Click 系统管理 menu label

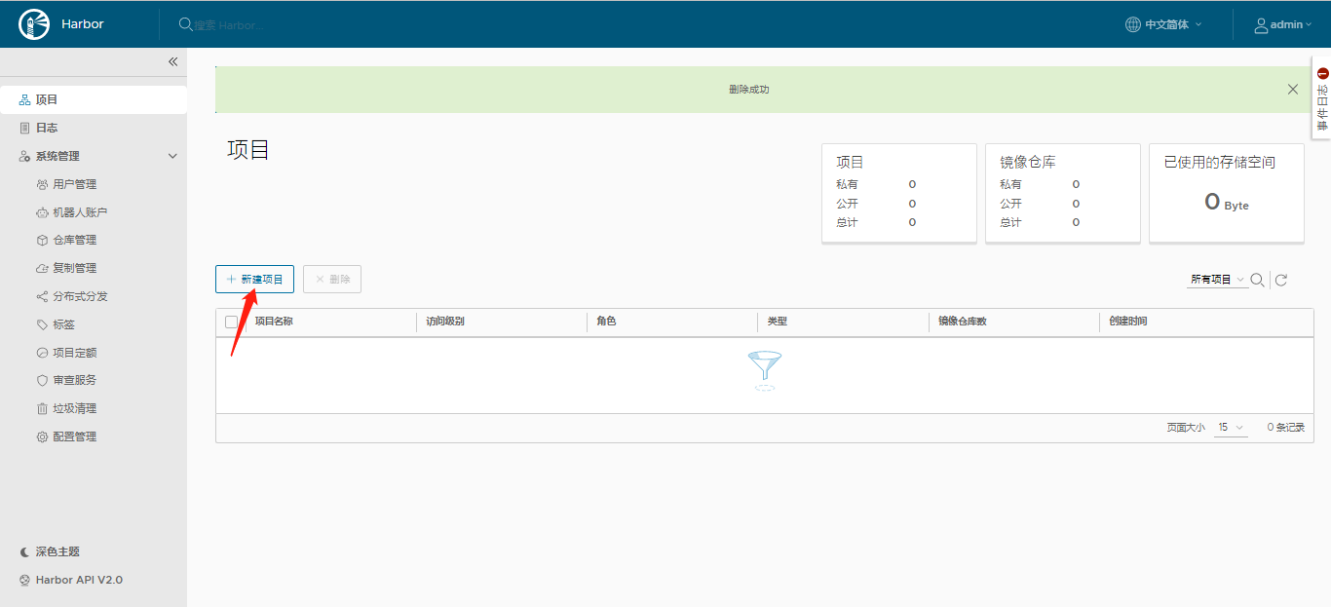click(57, 156)
